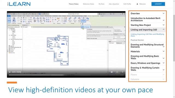
Task: Click the Delete Layers icon in the ribbon
Action: pos(79,19)
